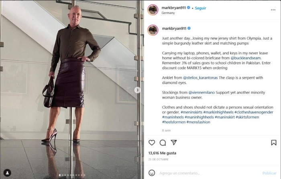Open markbryan911 profile picture in header
Screen dimensions: 281x179
pyautogui.click(x=153, y=10)
